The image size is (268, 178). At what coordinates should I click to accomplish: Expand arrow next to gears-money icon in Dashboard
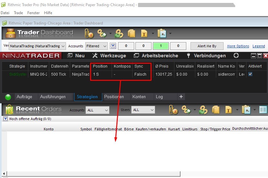click(x=110, y=33)
